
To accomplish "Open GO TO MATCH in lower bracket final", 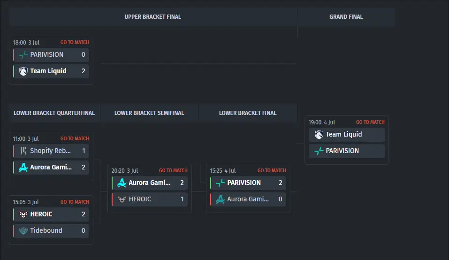I will (272, 170).
